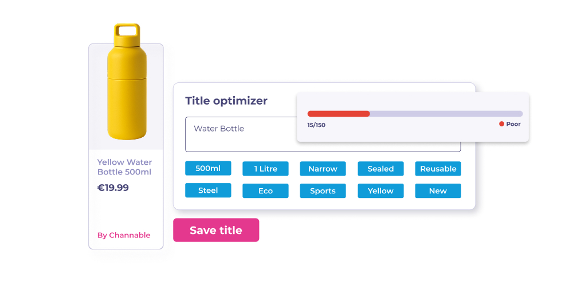Add the Reusable keyword tag
573x286 pixels.
438,169
